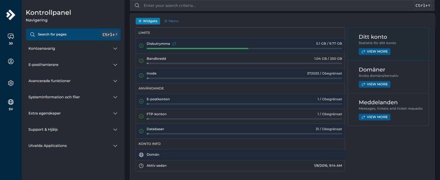Open the Systeminformation och filer item
Screen dimensions: 440x180
click(73, 97)
